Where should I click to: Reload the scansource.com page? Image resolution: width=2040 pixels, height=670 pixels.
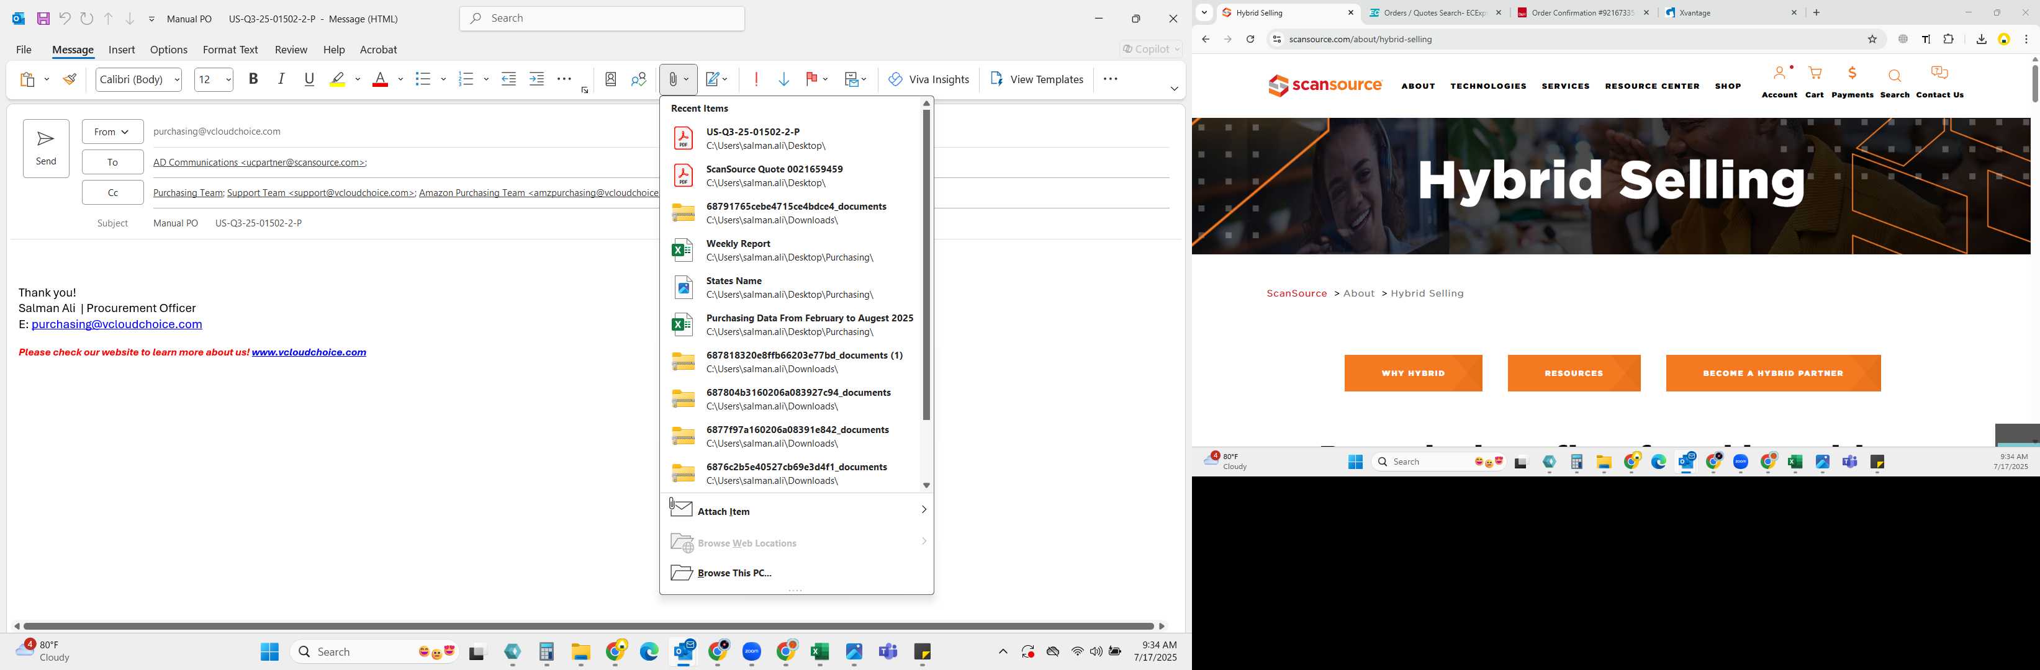point(1250,38)
